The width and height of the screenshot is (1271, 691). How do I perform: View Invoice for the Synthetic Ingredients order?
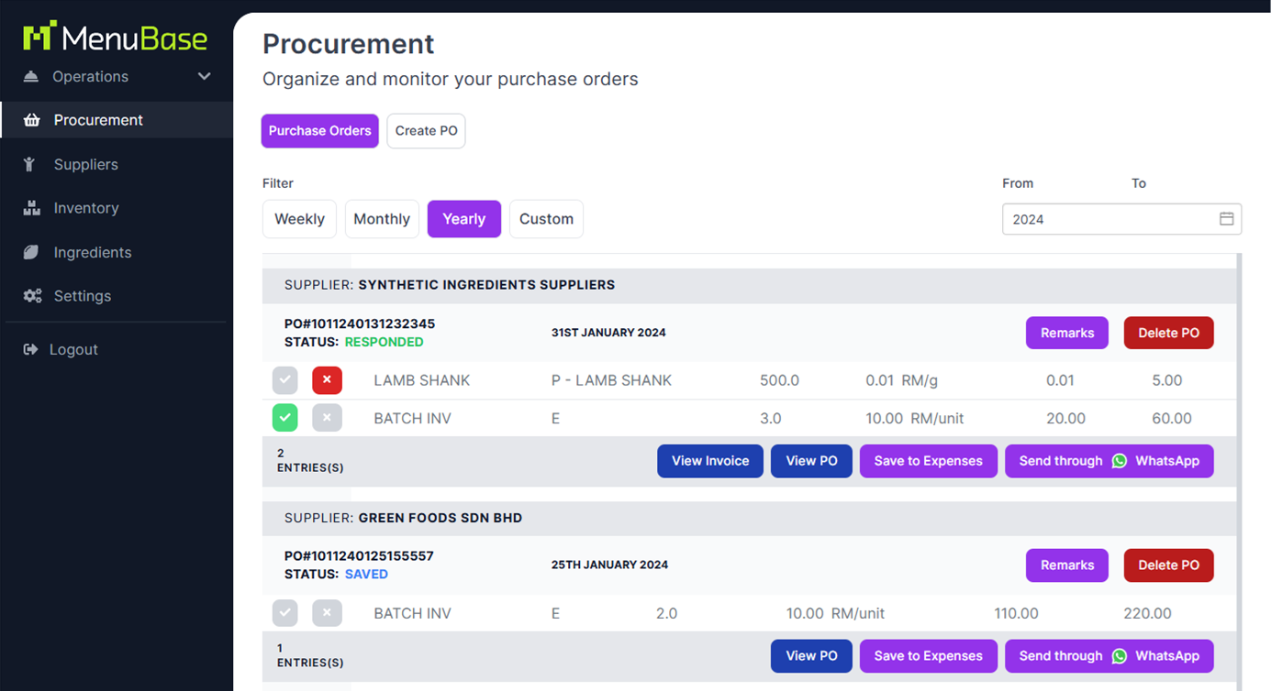tap(709, 461)
